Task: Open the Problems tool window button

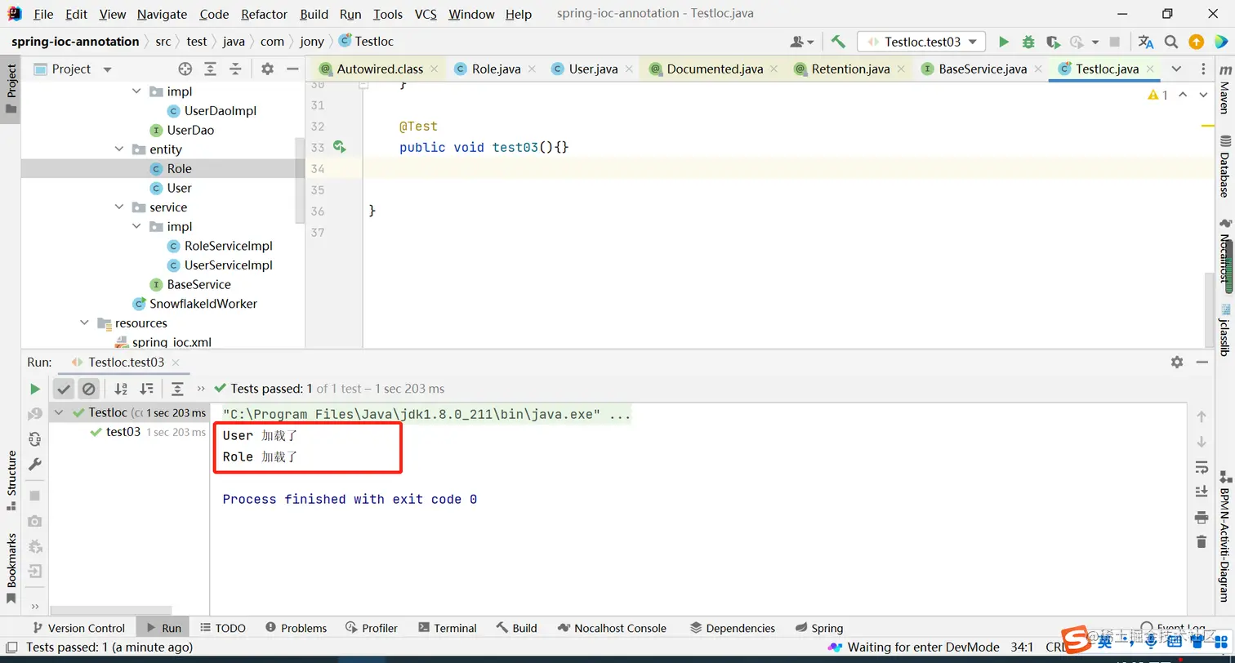Action: [295, 628]
